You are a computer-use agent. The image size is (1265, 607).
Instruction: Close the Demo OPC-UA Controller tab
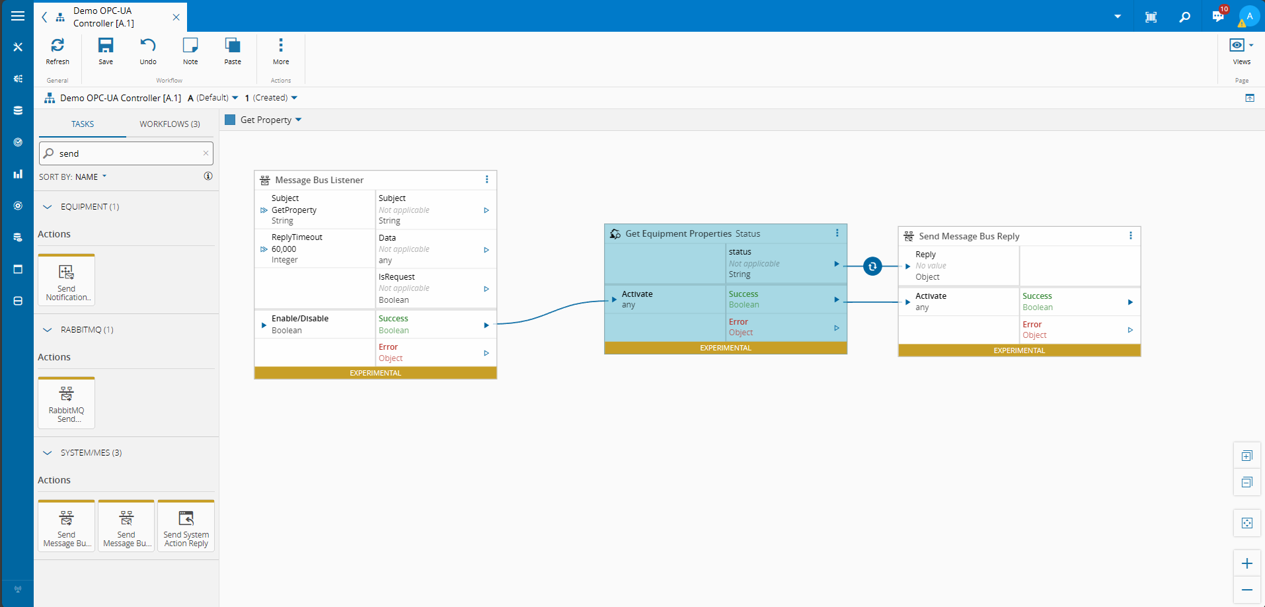[176, 17]
